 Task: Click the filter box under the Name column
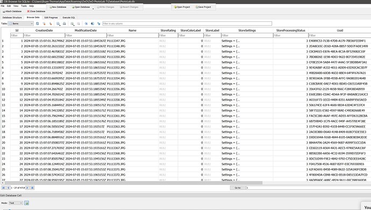(132, 35)
